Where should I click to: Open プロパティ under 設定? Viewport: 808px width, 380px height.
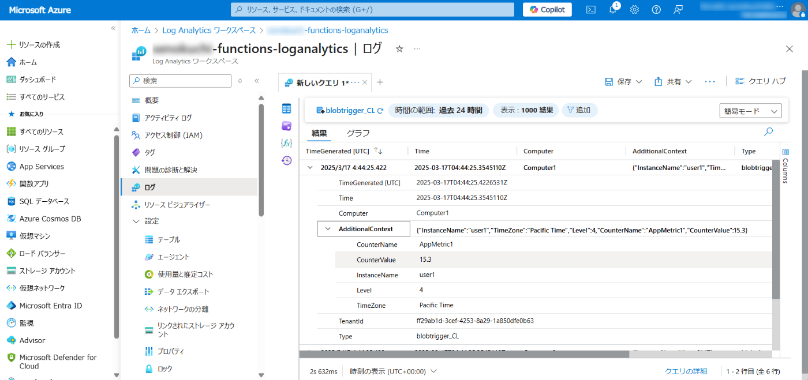coord(171,351)
